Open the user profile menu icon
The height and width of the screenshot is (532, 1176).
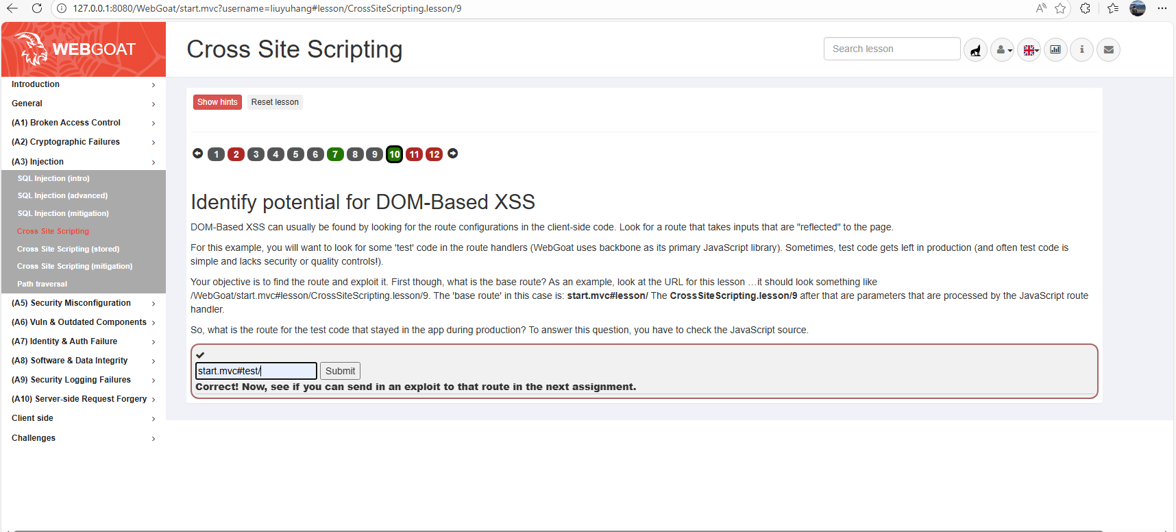[1003, 49]
